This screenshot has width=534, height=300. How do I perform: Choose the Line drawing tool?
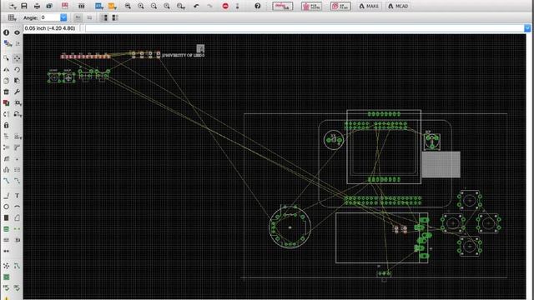pyautogui.click(x=6, y=196)
